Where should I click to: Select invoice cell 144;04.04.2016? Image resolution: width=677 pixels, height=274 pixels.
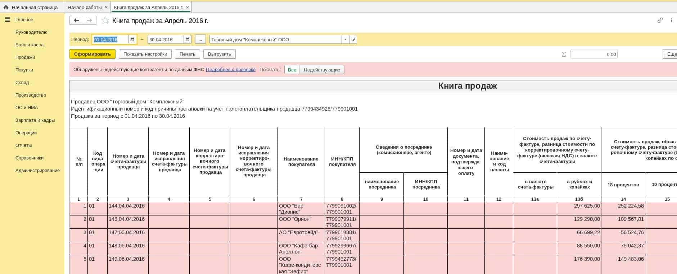coord(128,209)
